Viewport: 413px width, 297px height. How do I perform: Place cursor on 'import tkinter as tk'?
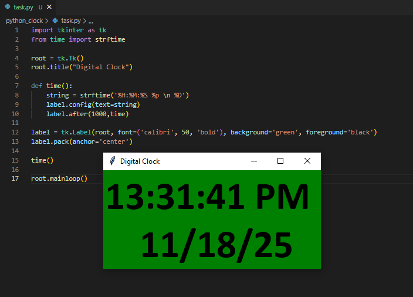(x=69, y=30)
